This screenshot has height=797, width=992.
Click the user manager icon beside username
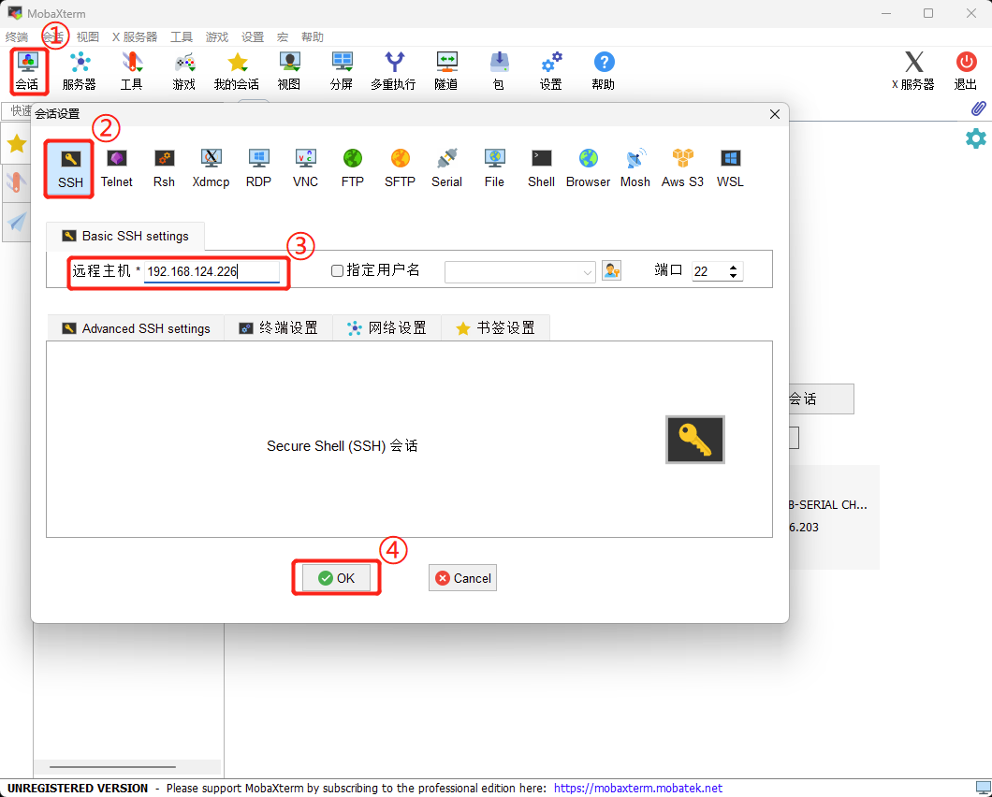pyautogui.click(x=611, y=270)
